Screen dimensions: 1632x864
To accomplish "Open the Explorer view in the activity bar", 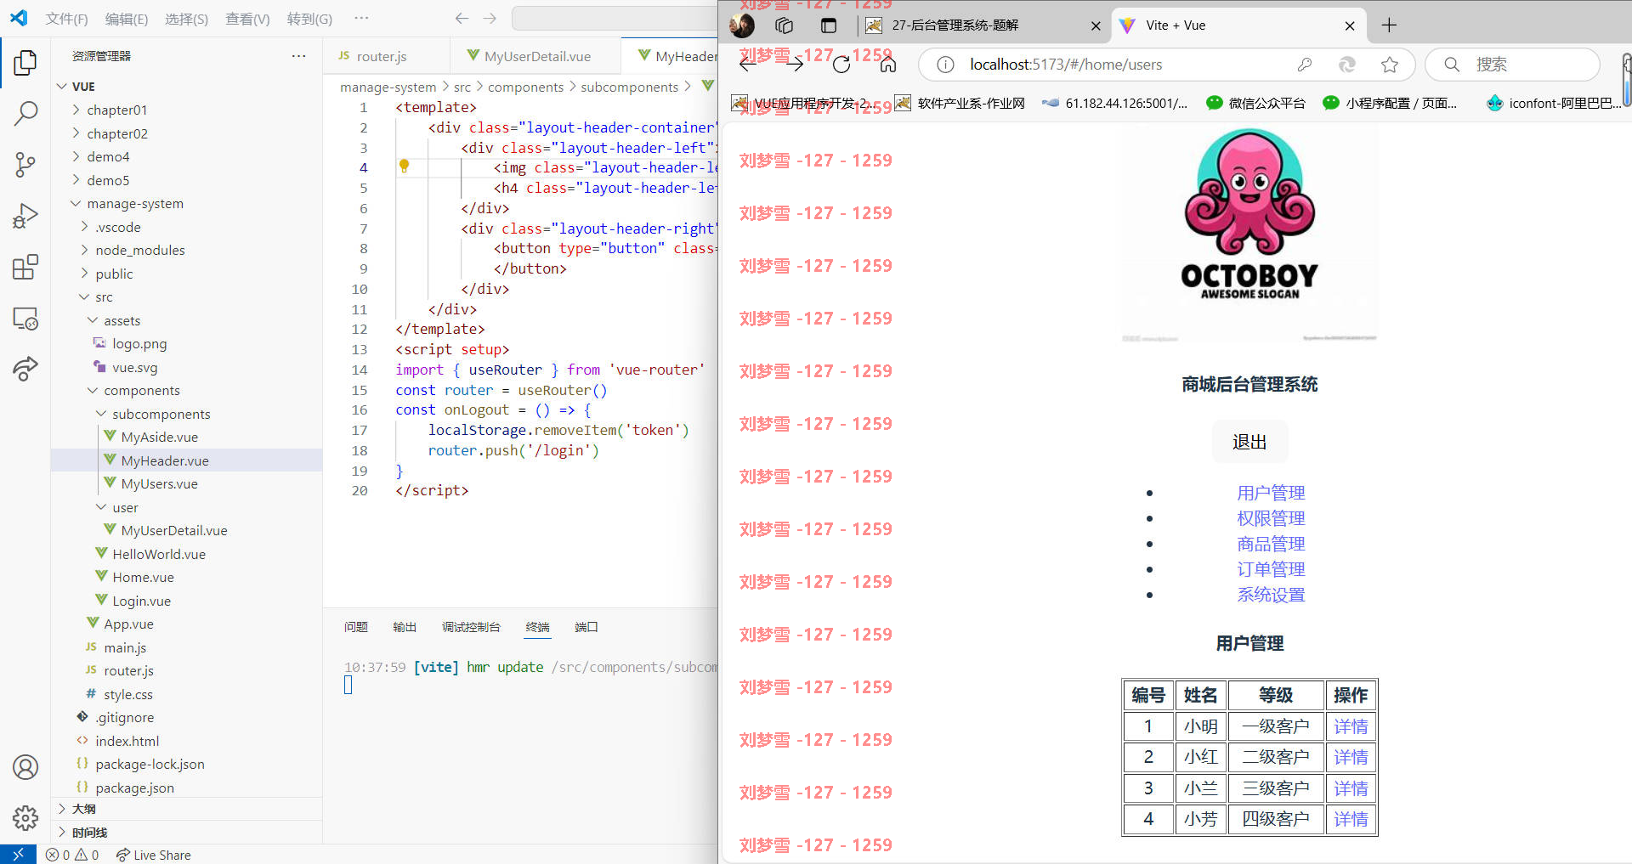I will pyautogui.click(x=25, y=62).
